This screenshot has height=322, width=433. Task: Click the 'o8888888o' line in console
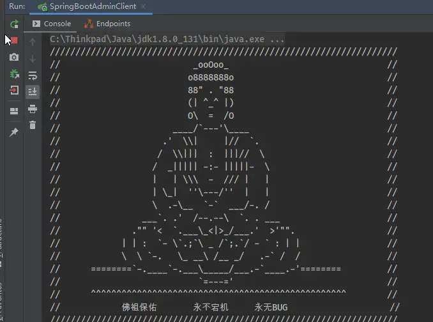pyautogui.click(x=211, y=77)
